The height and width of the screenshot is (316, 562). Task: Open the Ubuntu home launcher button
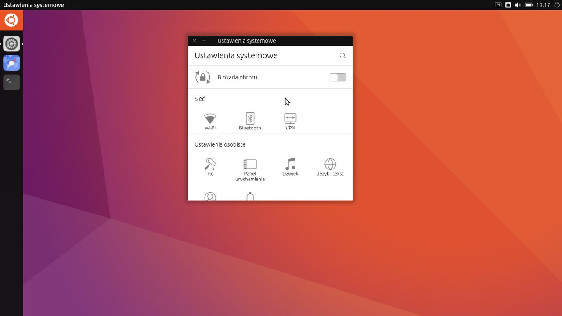point(11,20)
